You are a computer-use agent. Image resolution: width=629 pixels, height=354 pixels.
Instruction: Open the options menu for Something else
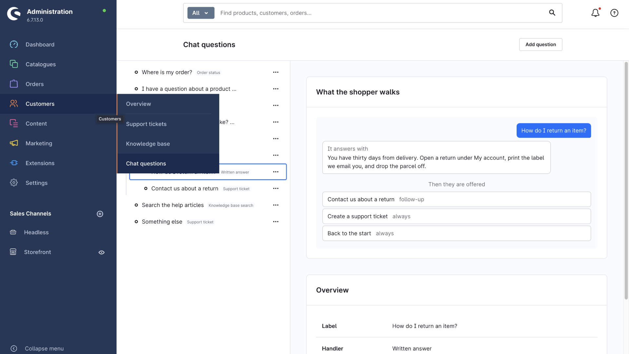coord(276,222)
